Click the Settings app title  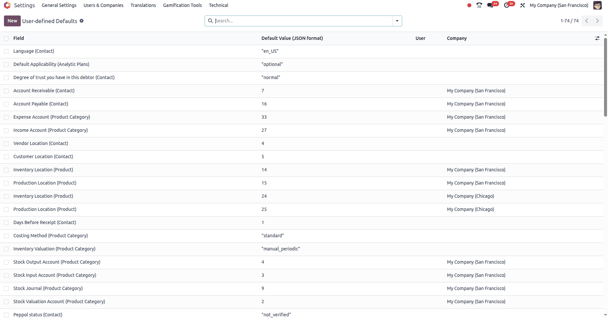[x=24, y=5]
